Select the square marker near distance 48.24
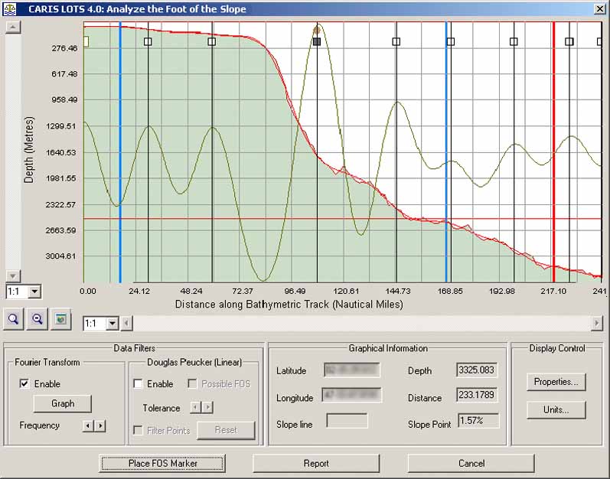Image resolution: width=610 pixels, height=479 pixels. pyautogui.click(x=212, y=41)
